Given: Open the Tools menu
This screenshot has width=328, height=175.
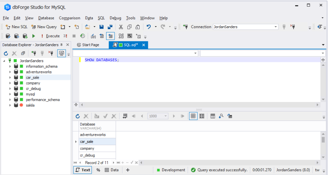Looking at the screenshot, I should [x=131, y=18].
